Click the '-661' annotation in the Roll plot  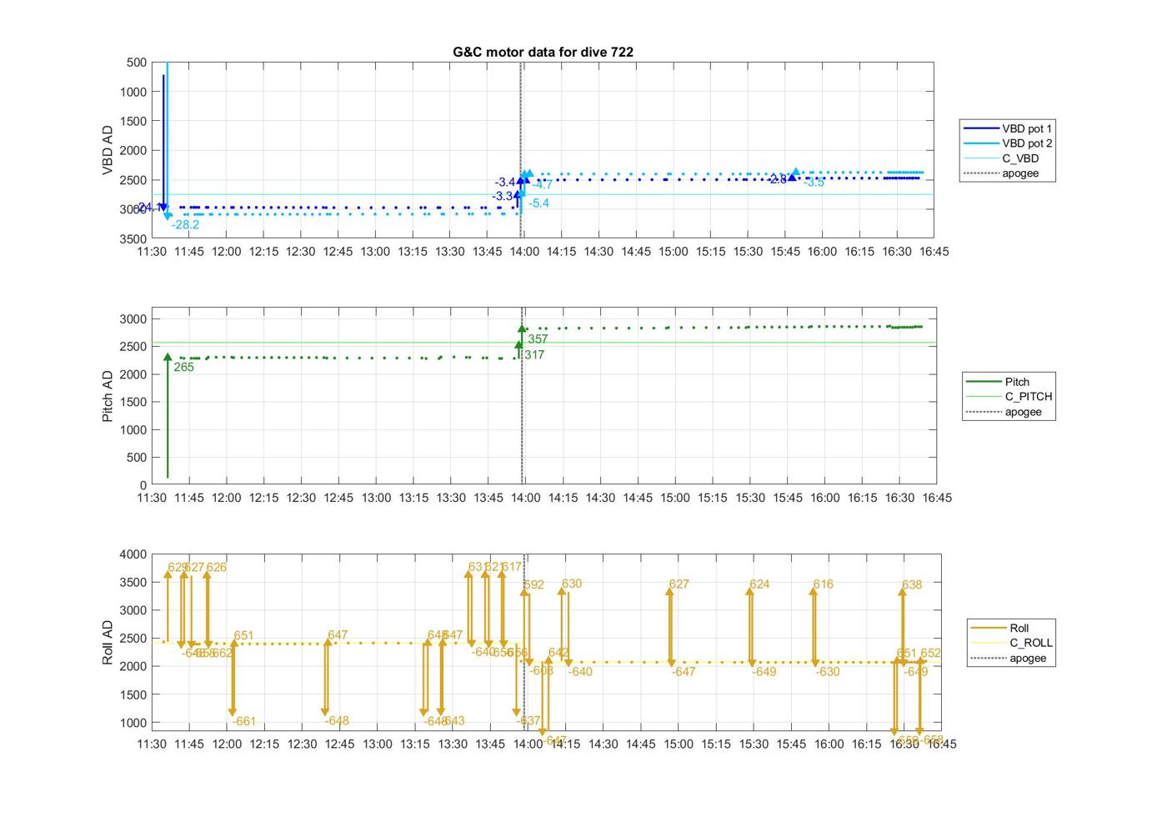243,722
